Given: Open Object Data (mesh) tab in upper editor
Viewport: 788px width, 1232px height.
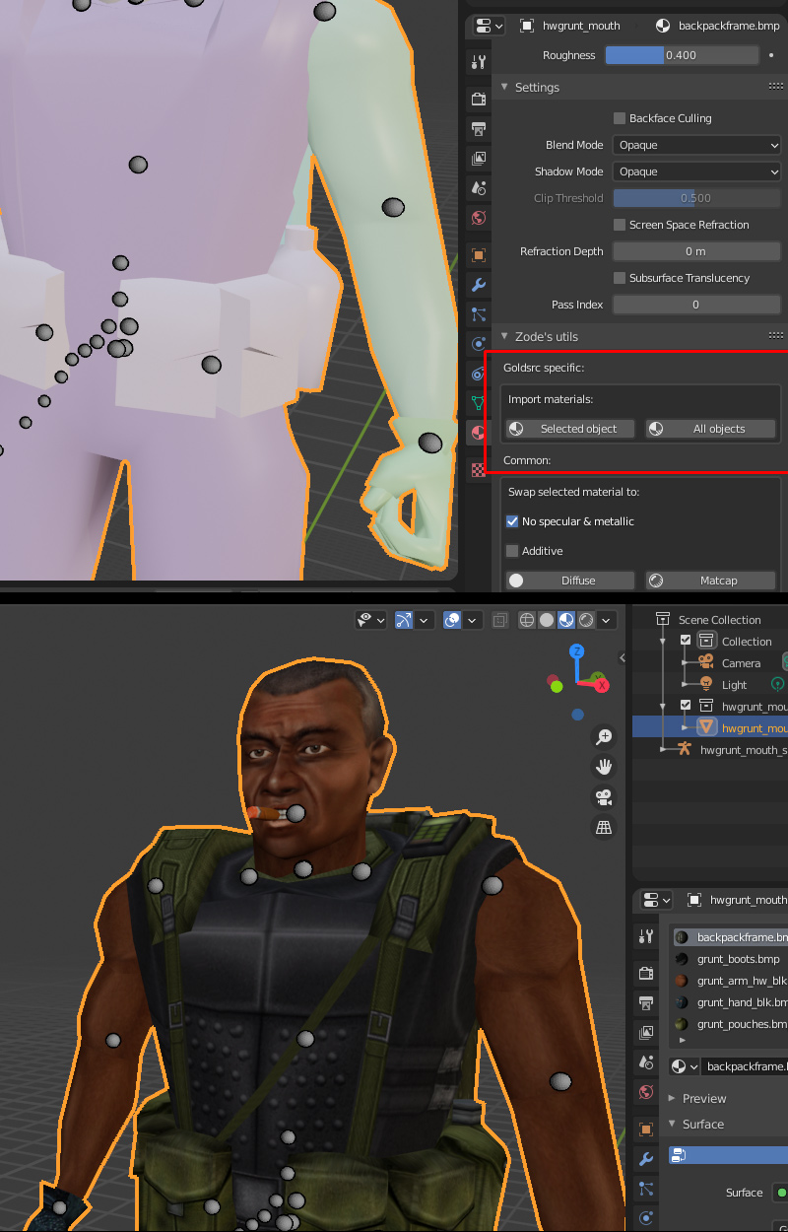Looking at the screenshot, I should pyautogui.click(x=479, y=402).
